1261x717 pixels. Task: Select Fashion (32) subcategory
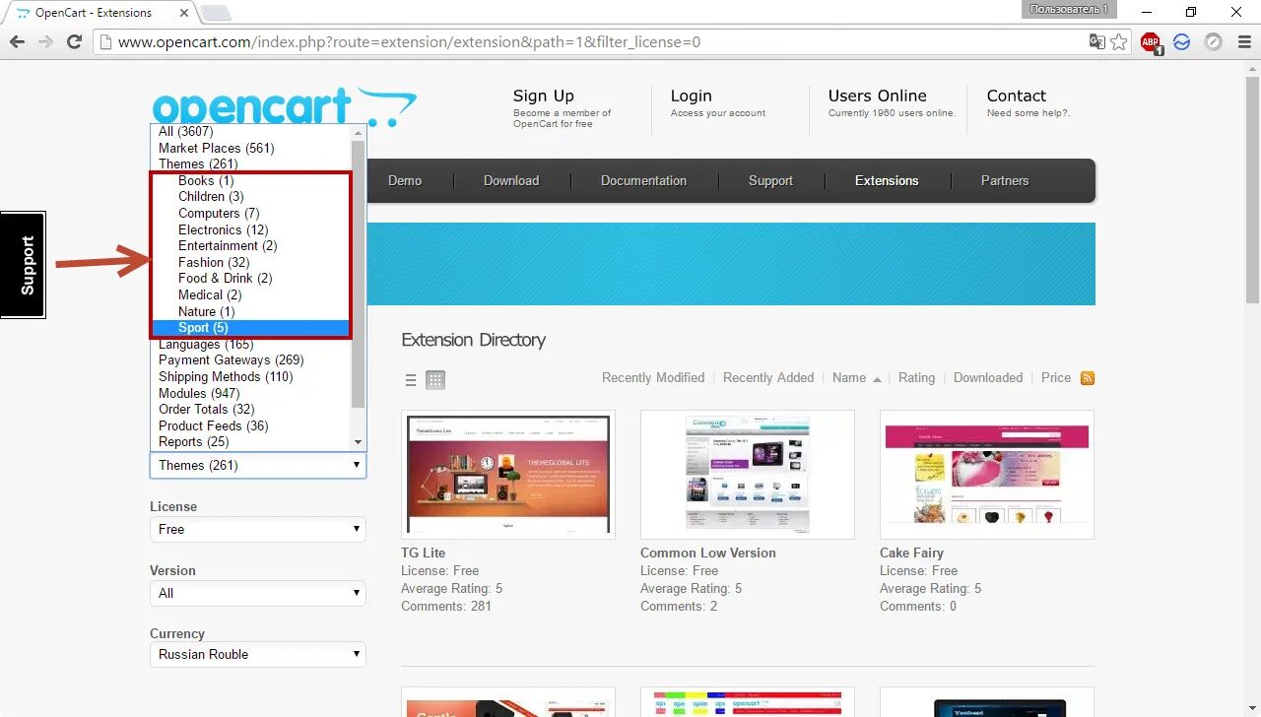point(251,262)
